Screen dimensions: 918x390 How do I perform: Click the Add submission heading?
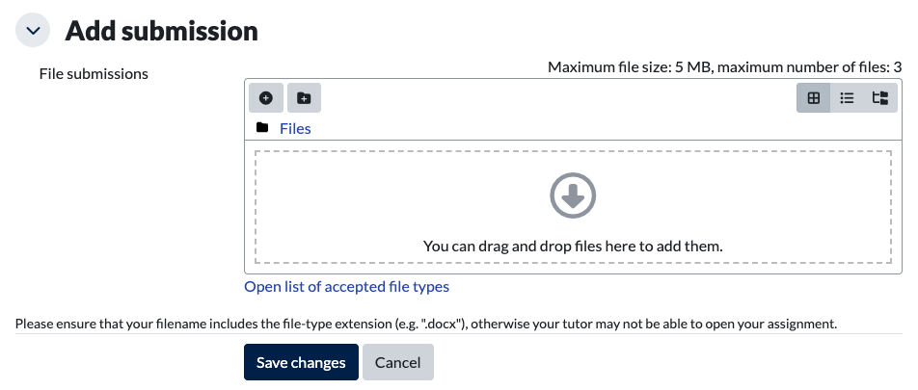point(161,31)
